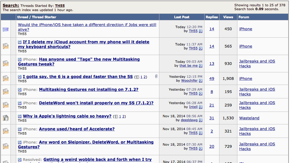This screenshot has width=290, height=163.
Task: Open the Tage Multitasking Gestures tweak thread
Action: tap(79, 62)
